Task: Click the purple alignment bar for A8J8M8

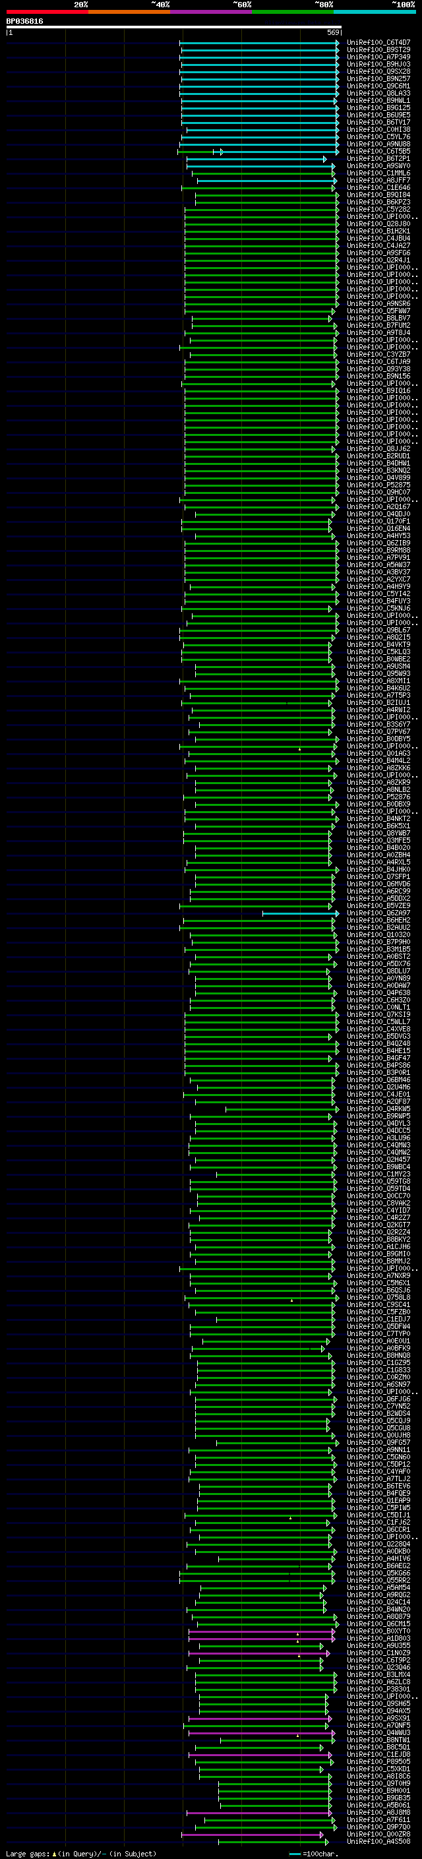Action: click(x=259, y=1813)
